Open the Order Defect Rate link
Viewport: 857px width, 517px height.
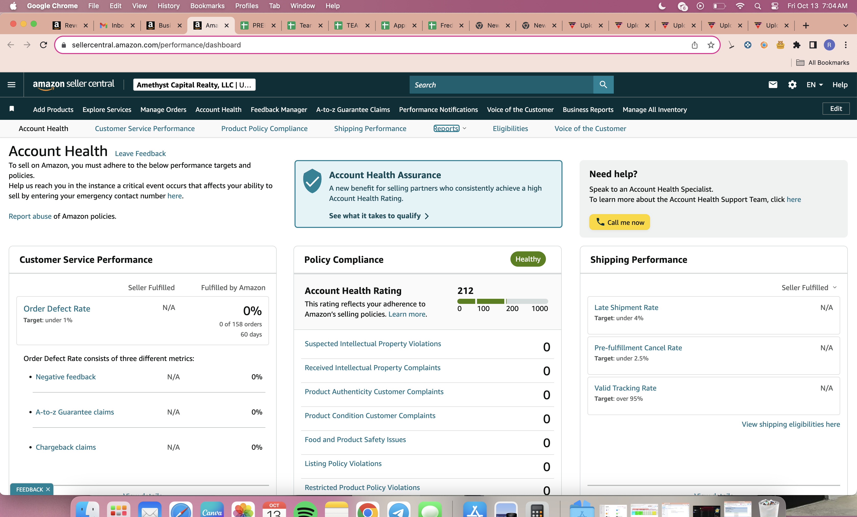[x=57, y=308]
